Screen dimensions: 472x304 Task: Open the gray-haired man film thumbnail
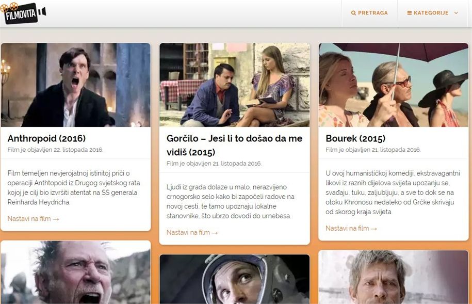(394, 277)
